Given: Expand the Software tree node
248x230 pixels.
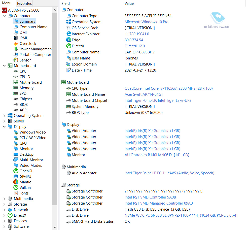Looking at the screenshot, I should click(4, 226).
